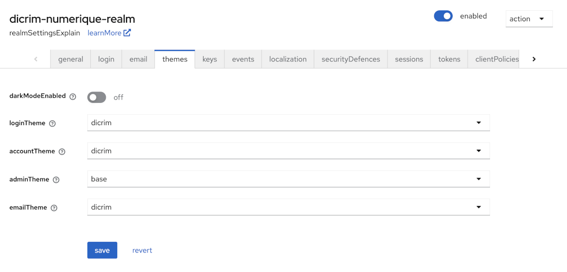This screenshot has width=567, height=272.
Task: Expand the accountTheme selection list
Action: 479,150
